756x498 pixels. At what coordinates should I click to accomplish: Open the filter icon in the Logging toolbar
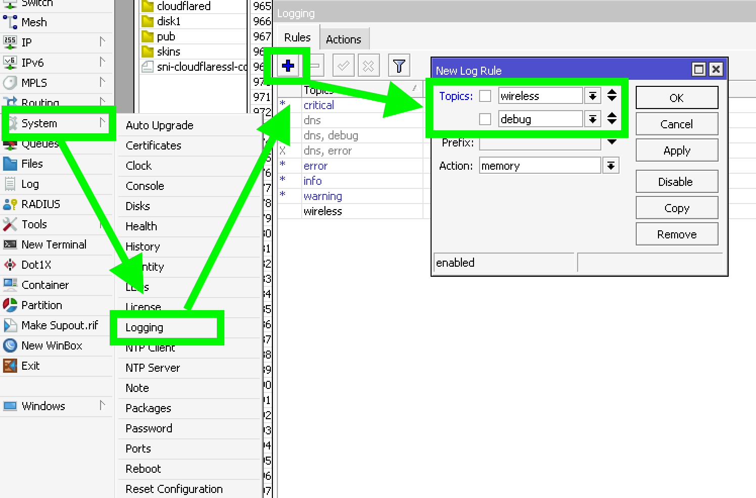[399, 65]
